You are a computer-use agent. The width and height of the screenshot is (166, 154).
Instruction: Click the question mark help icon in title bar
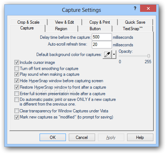pyautogui.click(x=135, y=8)
